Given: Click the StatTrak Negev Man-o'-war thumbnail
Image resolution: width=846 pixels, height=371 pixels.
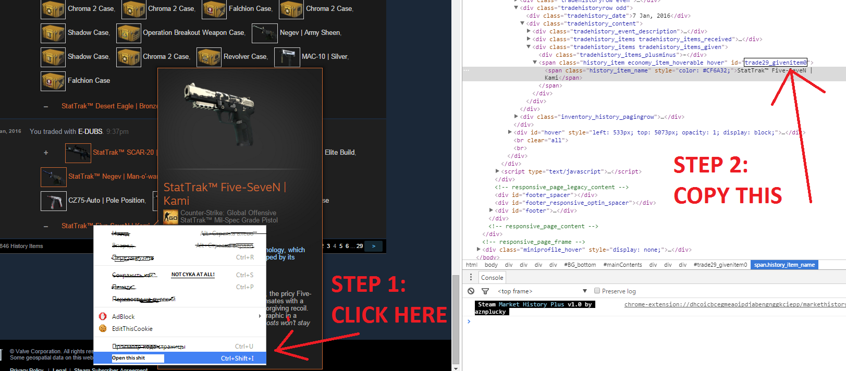Looking at the screenshot, I should click(54, 177).
